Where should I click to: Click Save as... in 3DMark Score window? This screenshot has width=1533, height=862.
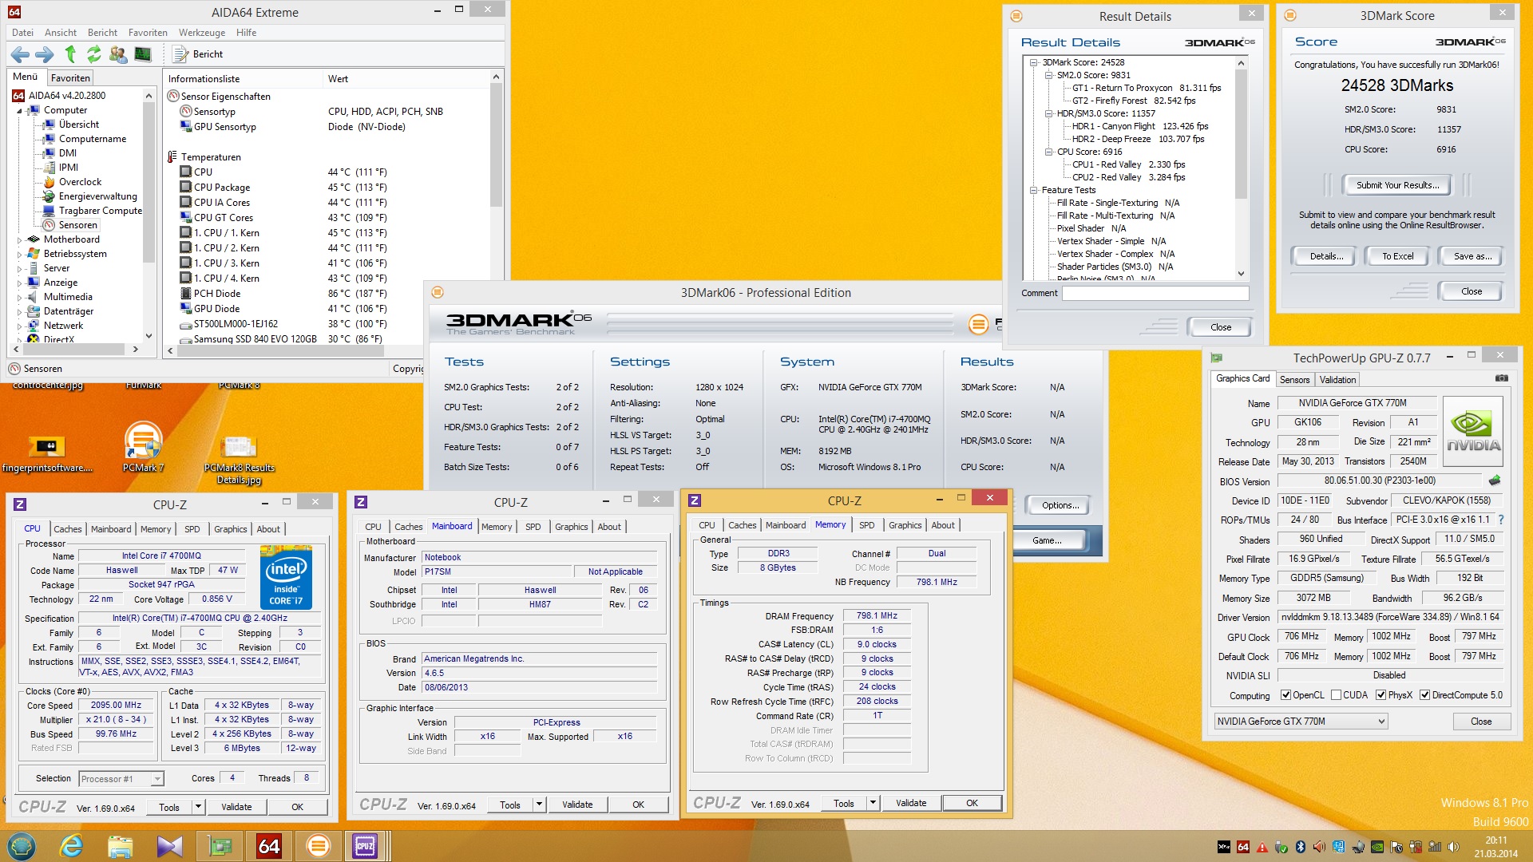click(1472, 256)
